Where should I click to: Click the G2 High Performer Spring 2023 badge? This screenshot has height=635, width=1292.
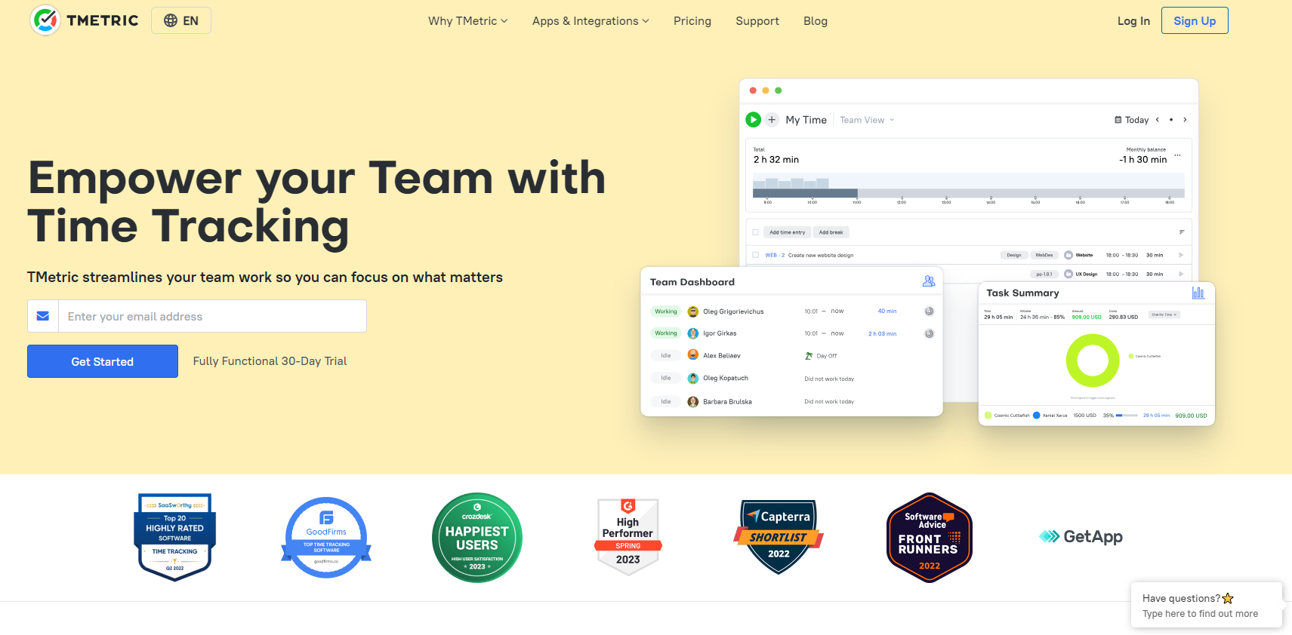coord(628,537)
